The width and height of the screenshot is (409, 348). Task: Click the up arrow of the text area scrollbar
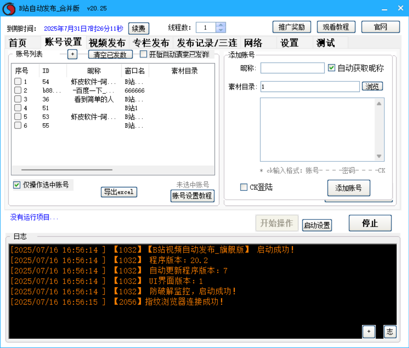coord(379,103)
